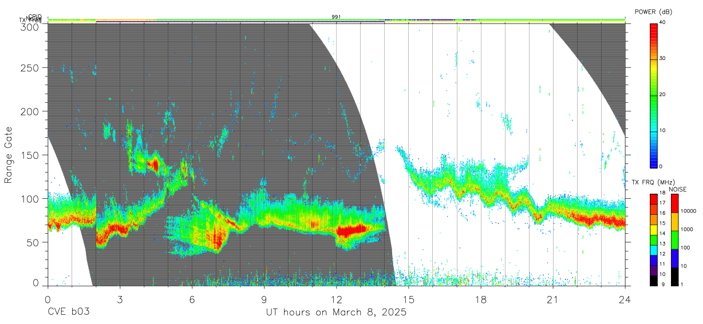Click the 11 label on the TX FRQ scale
Viewport: 703px width, 324px height.
coord(662,264)
